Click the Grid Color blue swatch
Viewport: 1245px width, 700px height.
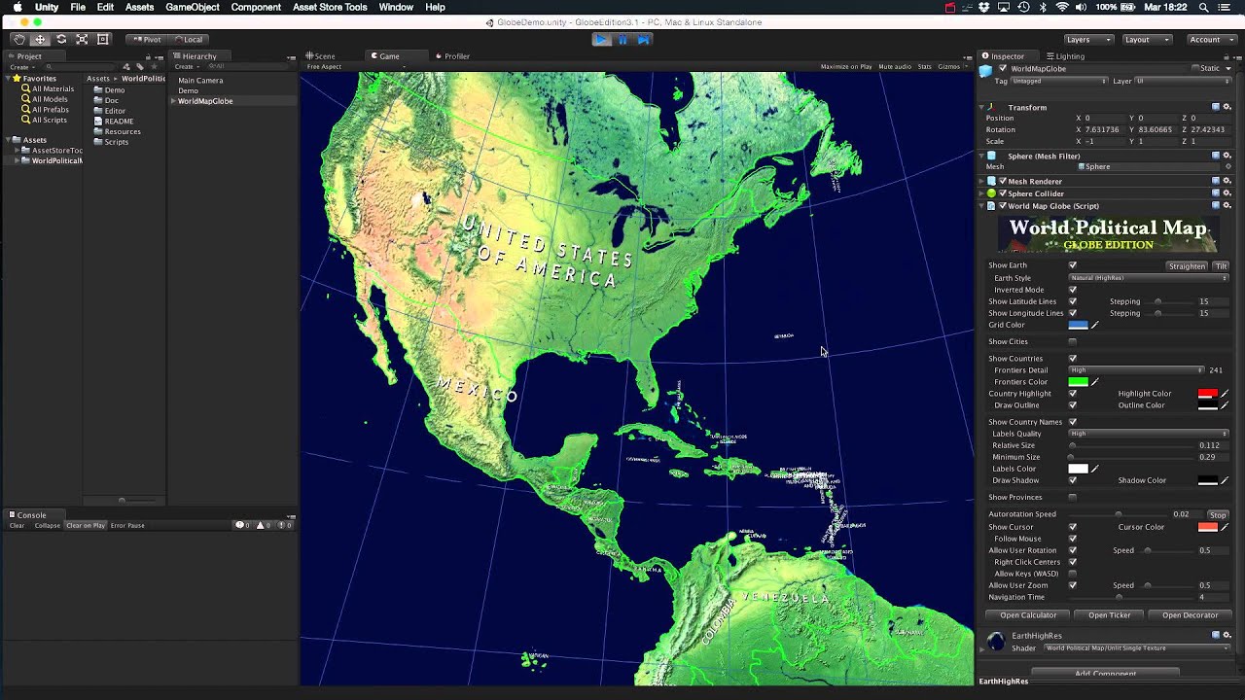click(x=1078, y=325)
